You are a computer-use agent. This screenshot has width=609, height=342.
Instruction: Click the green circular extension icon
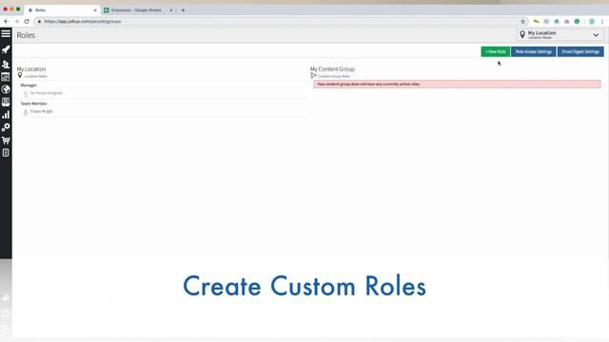578,21
